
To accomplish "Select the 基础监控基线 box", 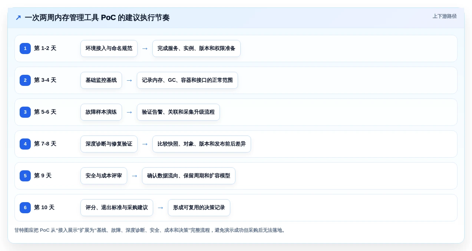I will point(101,80).
